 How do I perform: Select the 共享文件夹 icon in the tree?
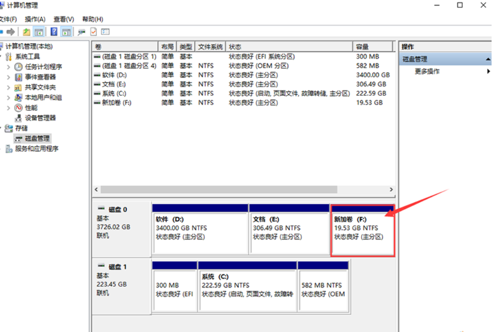tap(18, 88)
